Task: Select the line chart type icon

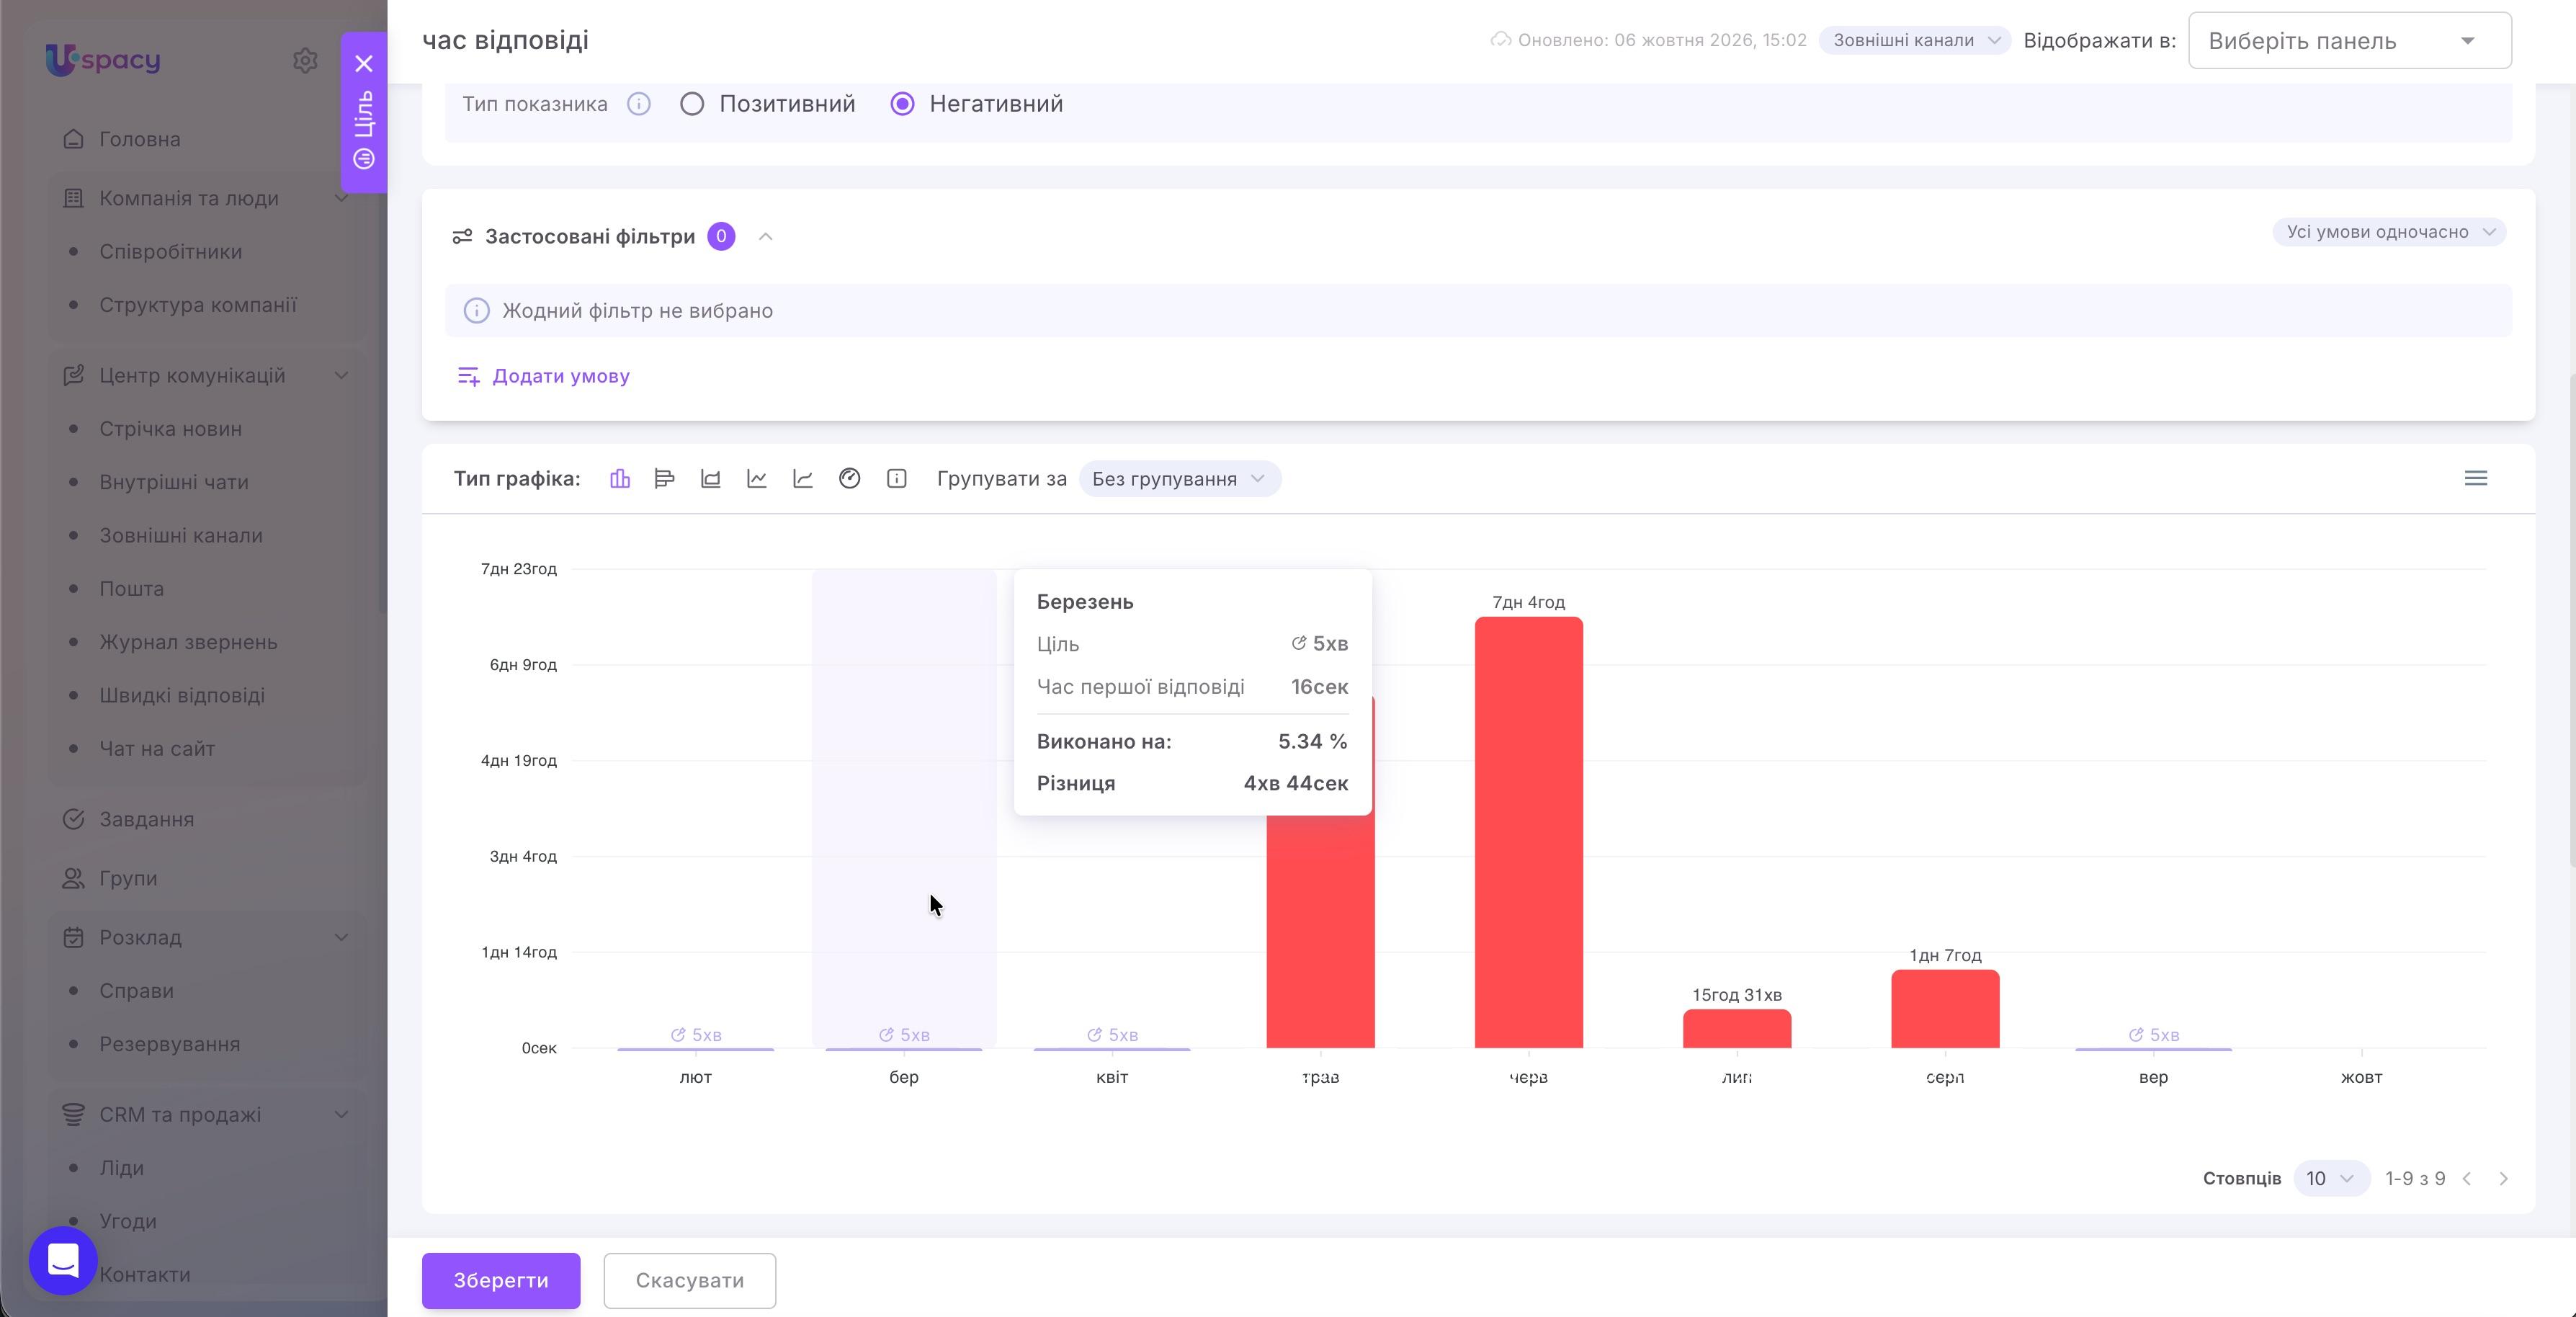Action: (757, 479)
